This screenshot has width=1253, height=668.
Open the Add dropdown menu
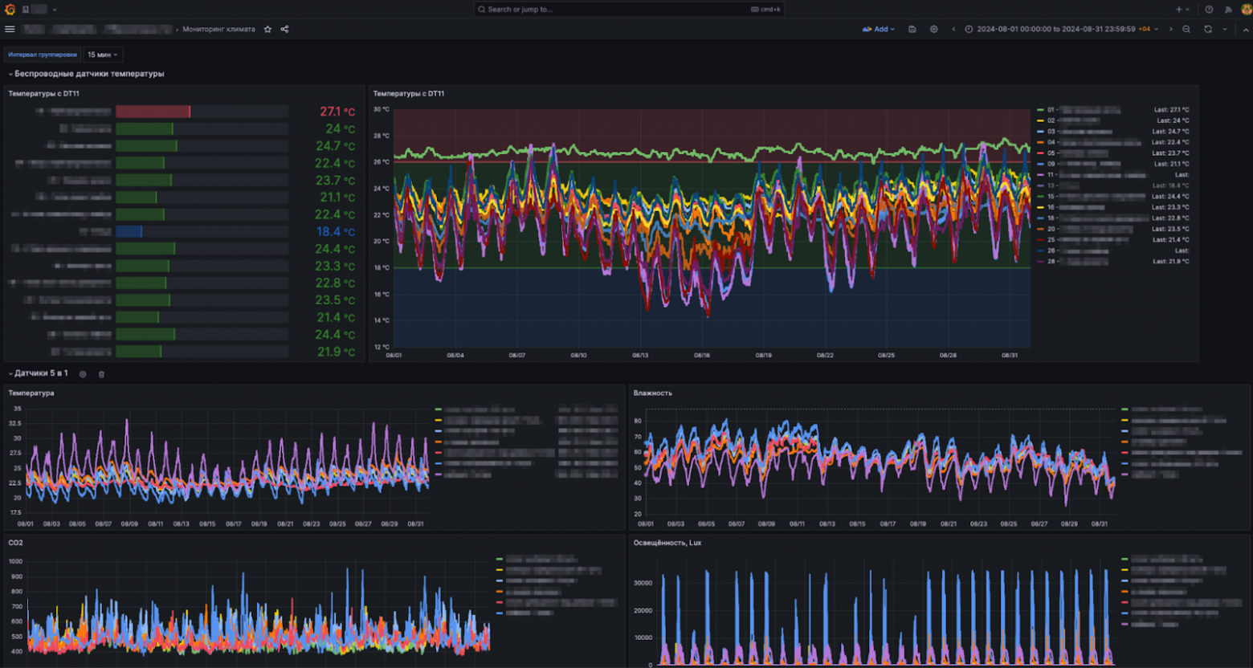[x=878, y=29]
